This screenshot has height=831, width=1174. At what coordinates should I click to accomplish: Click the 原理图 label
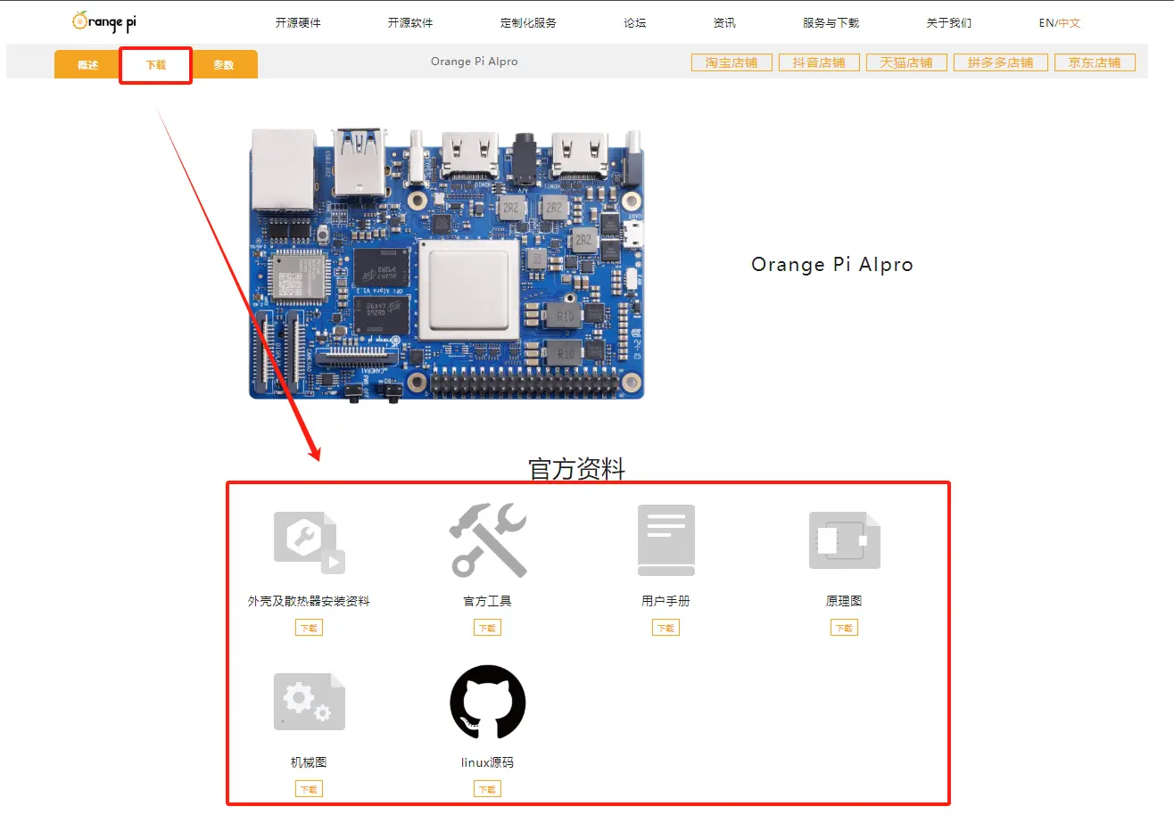[844, 601]
